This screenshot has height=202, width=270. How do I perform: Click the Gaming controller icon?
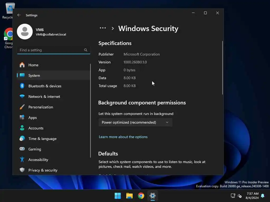pyautogui.click(x=22, y=149)
